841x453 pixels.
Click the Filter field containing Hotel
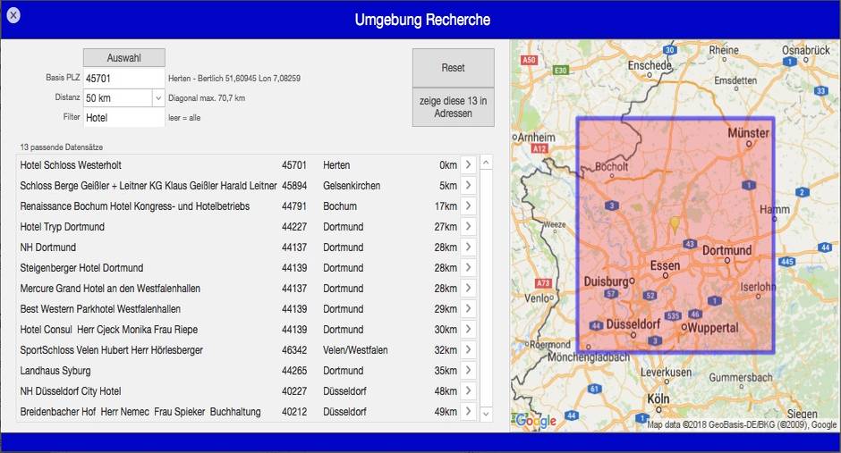click(123, 118)
